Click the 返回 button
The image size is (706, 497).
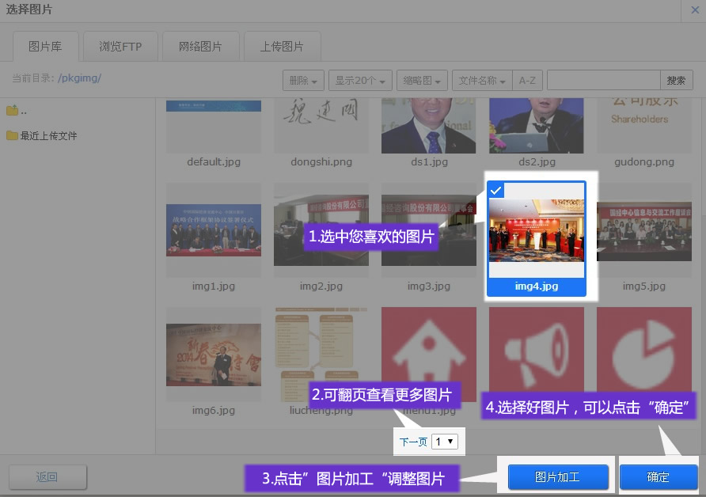(47, 477)
